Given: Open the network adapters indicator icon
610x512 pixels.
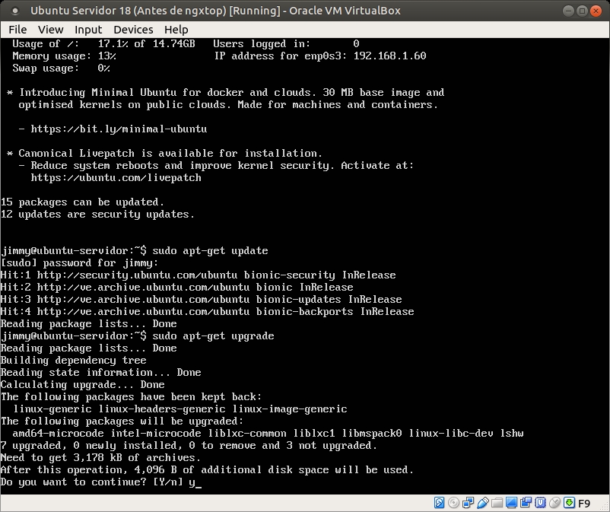Looking at the screenshot, I should coord(466,503).
